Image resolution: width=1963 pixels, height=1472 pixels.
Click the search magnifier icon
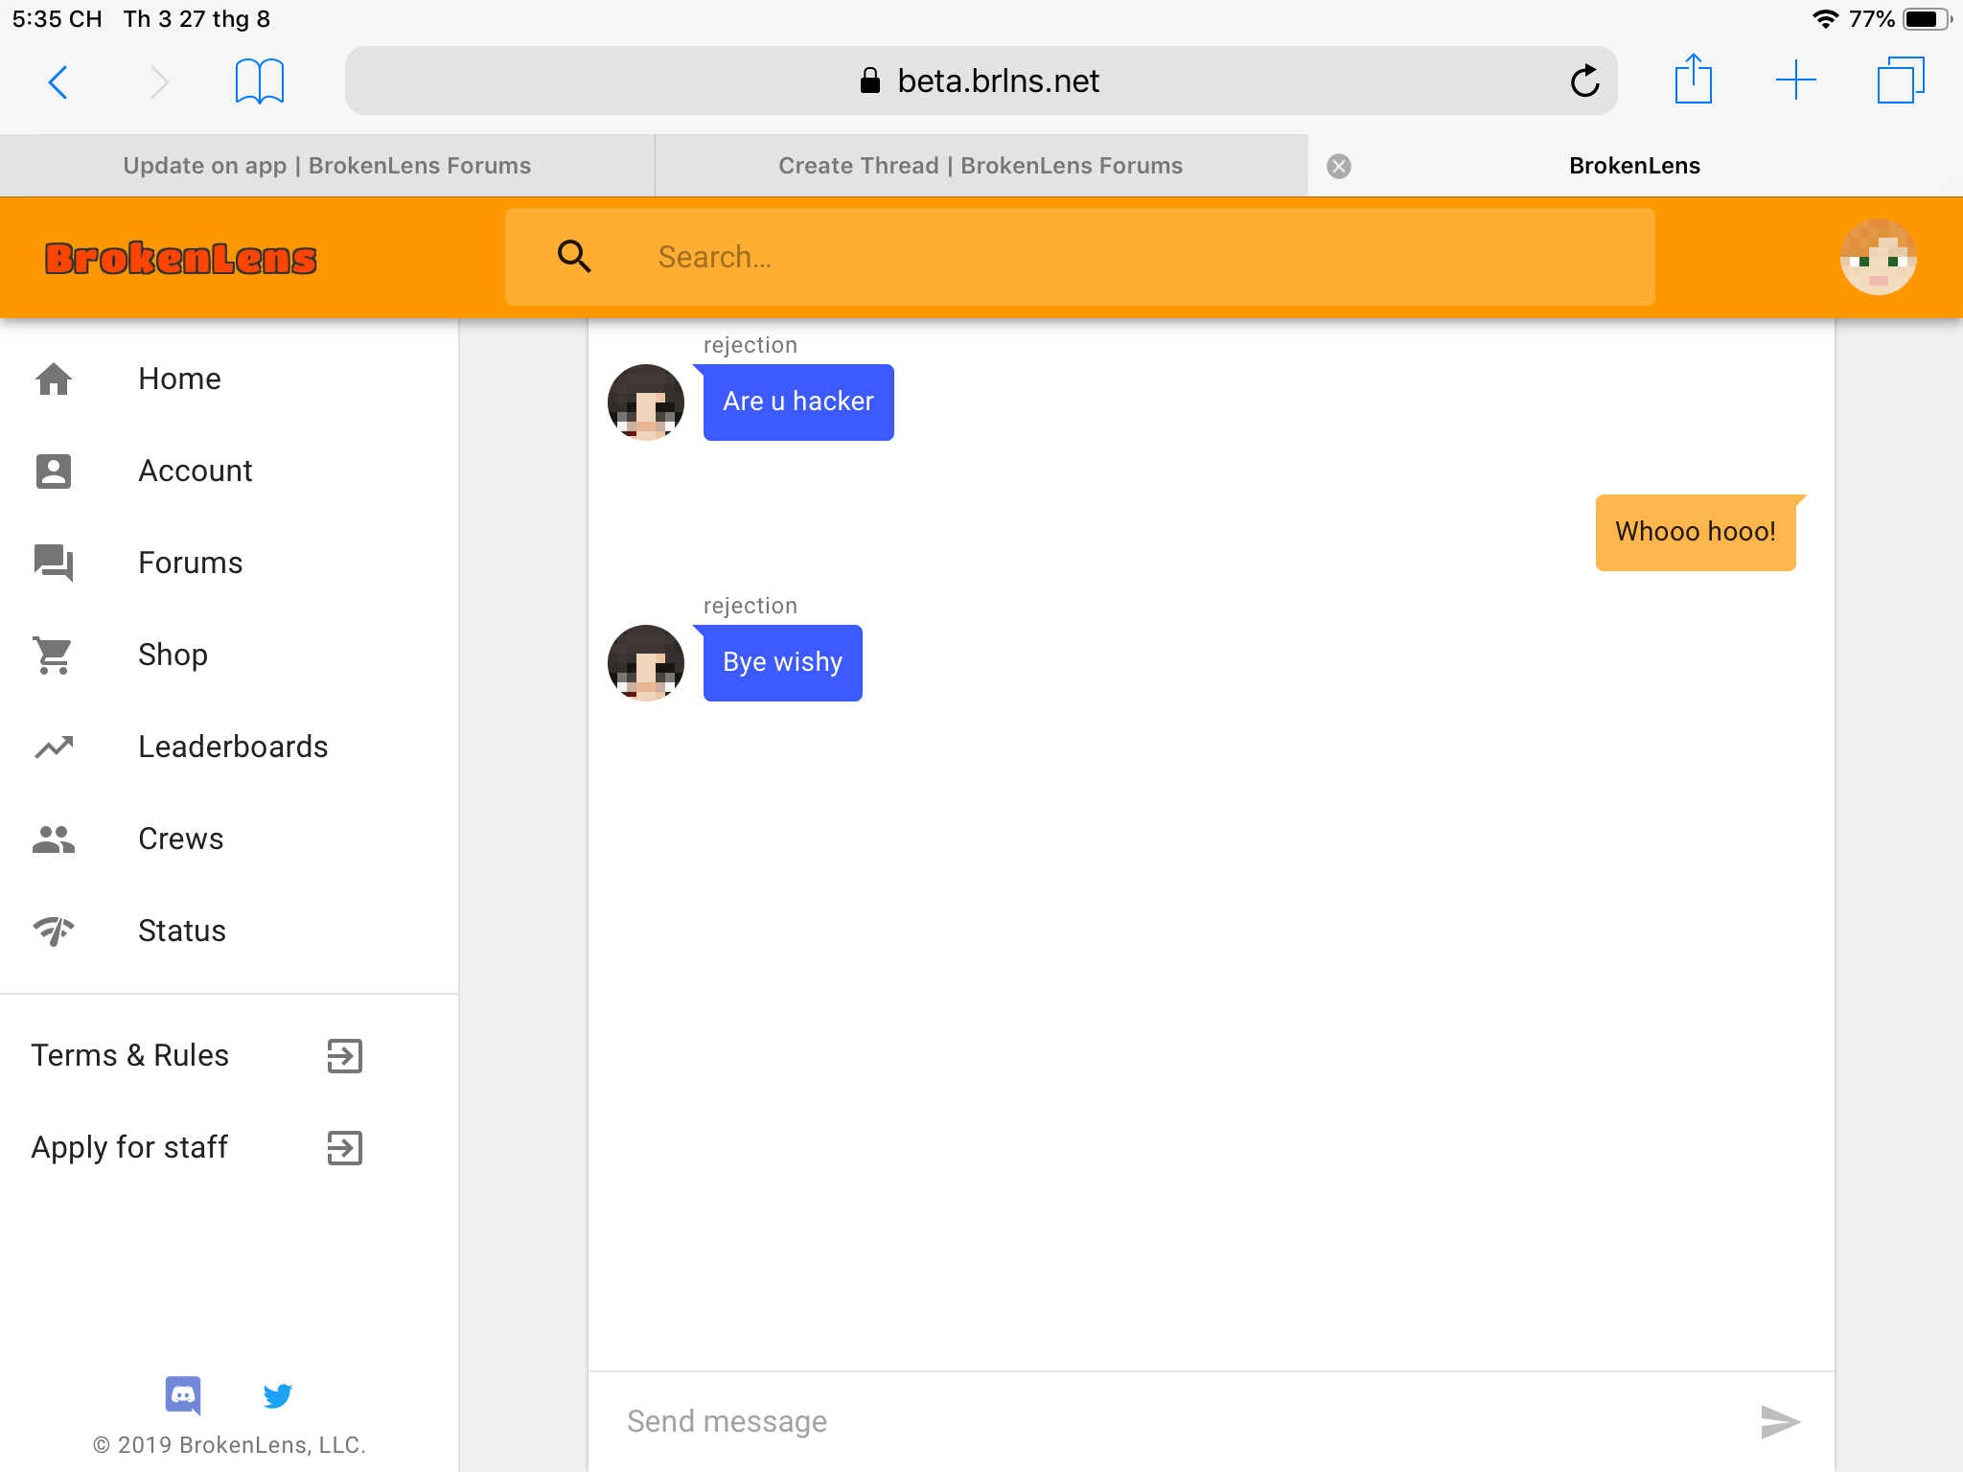tap(574, 257)
